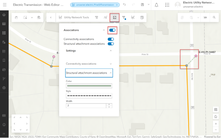Click the undo arrow in header
This screenshot has height=138, width=221.
[x=124, y=5]
